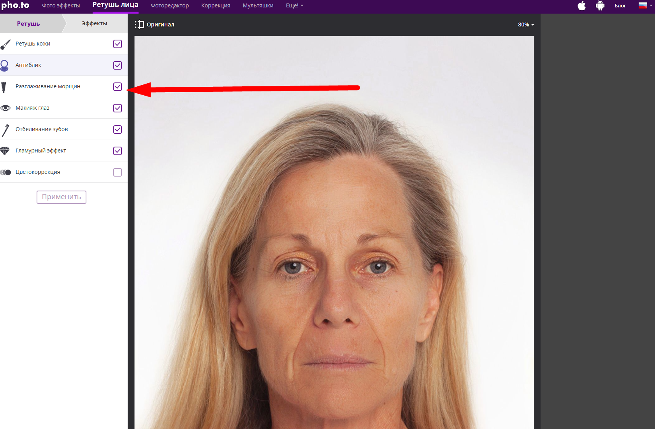Switch to the Эффекты tab
Screen dimensions: 655x429
(95, 23)
